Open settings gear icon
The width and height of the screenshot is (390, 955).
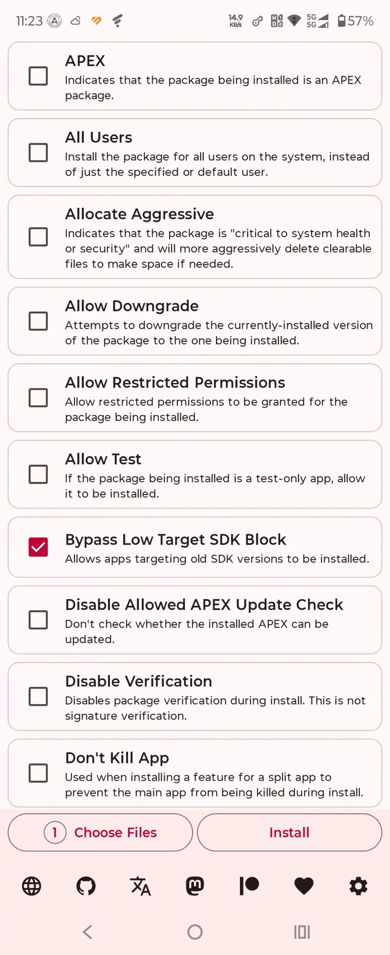pyautogui.click(x=358, y=886)
